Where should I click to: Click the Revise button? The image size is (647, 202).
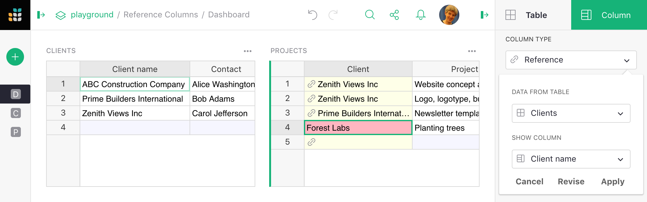[571, 181]
